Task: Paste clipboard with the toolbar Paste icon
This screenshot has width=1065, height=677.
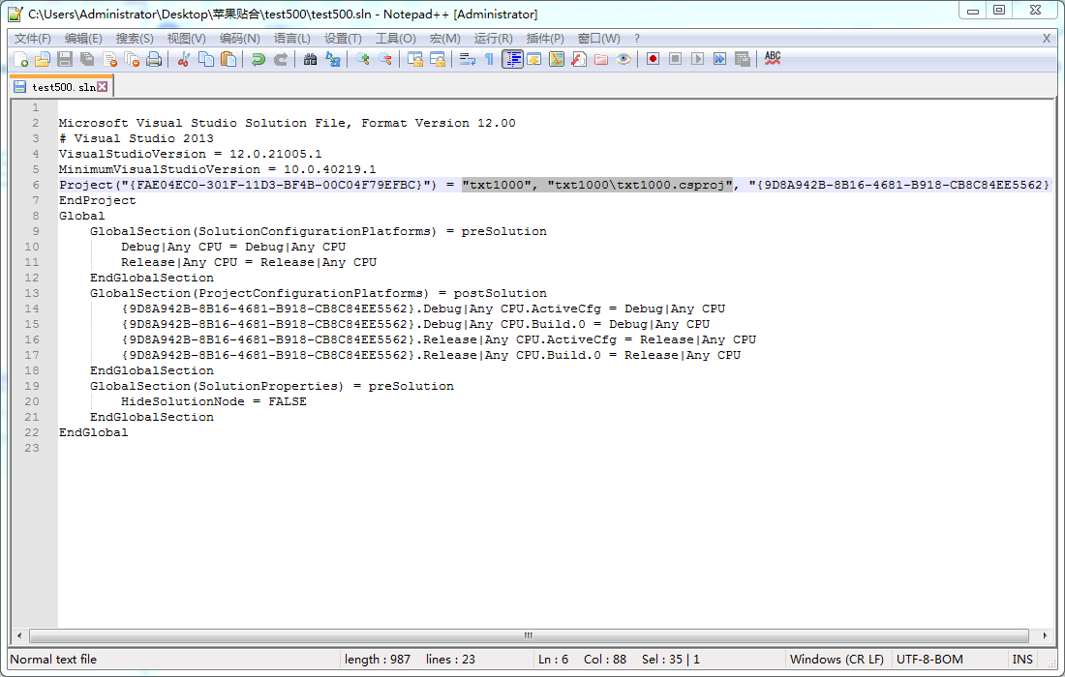Action: tap(228, 59)
